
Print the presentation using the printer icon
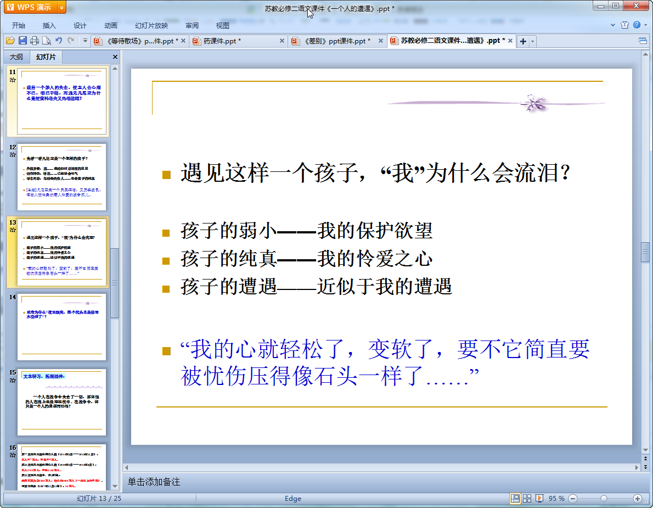coord(35,41)
